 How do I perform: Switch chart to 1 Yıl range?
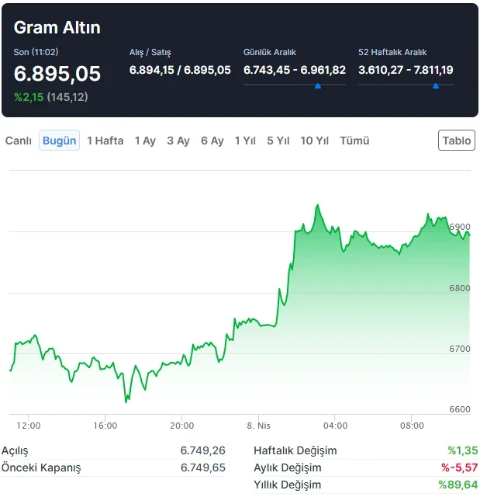245,141
